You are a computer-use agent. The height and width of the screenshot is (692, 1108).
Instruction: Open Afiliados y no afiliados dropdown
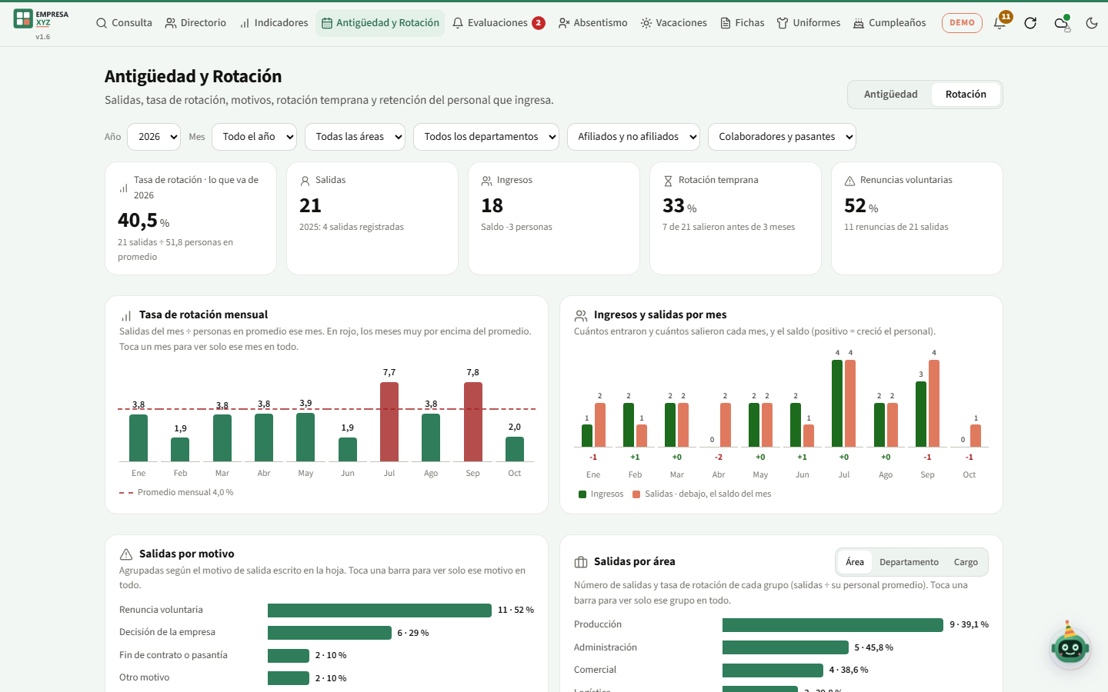point(633,137)
